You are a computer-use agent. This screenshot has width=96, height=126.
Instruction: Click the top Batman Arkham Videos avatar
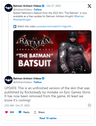[x=9, y=8]
